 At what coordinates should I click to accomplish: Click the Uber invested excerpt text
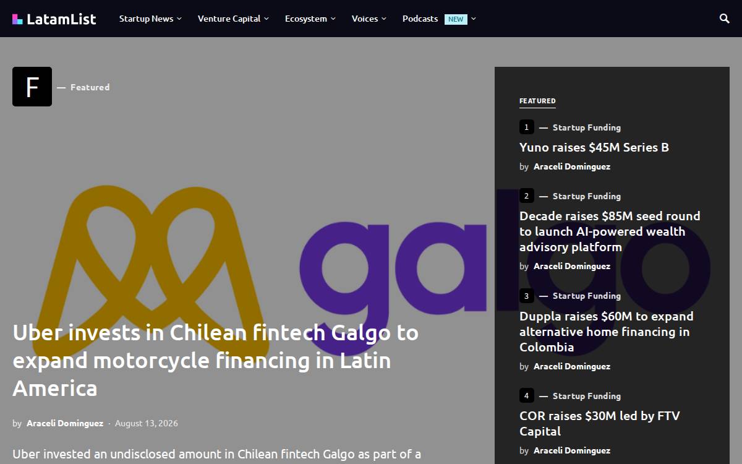point(216,455)
